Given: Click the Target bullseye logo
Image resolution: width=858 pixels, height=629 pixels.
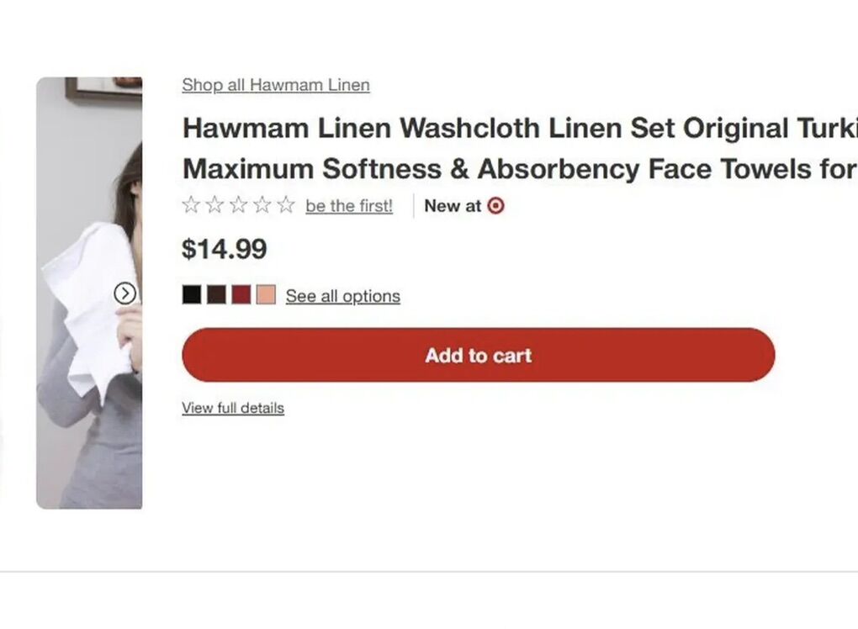Looking at the screenshot, I should pyautogui.click(x=495, y=205).
